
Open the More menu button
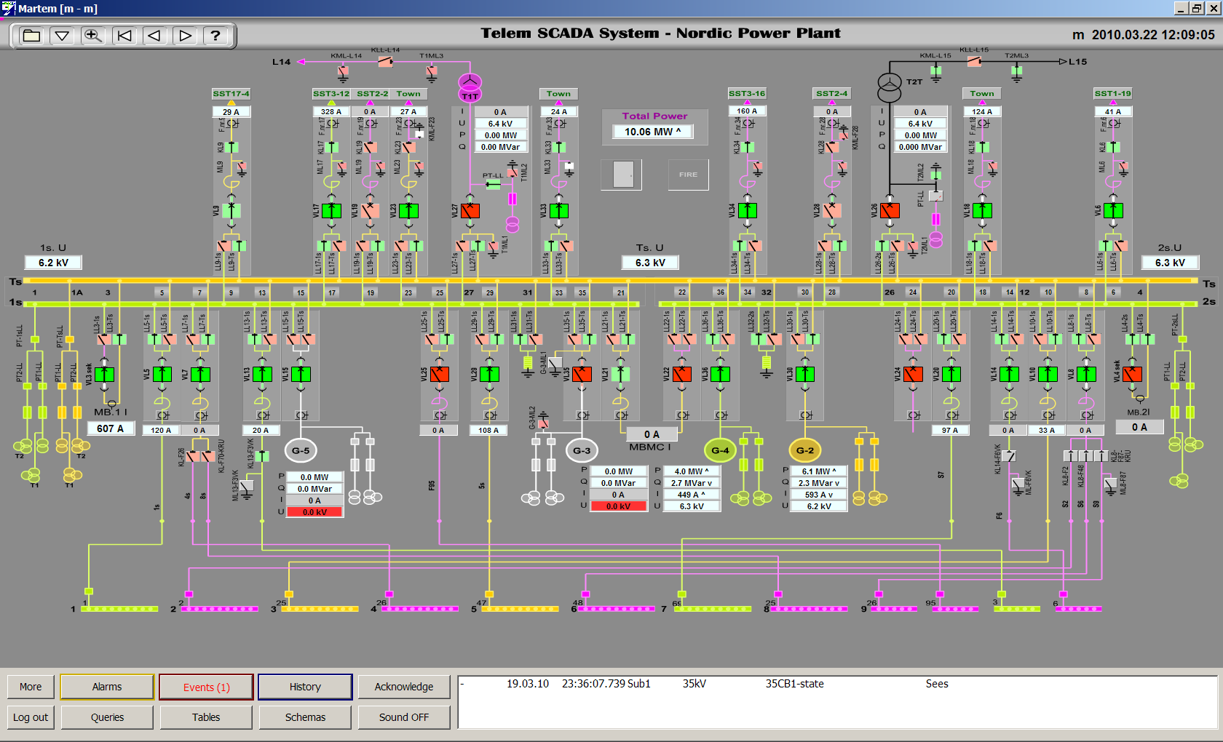(x=31, y=687)
